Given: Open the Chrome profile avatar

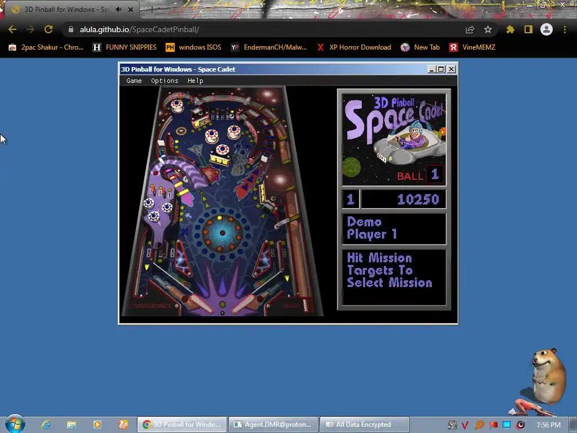Looking at the screenshot, I should coord(547,29).
